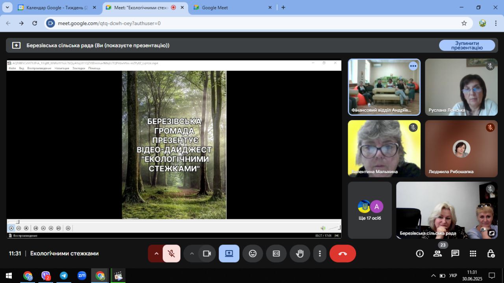
Task: Open the meeting chat panel
Action: [455, 253]
